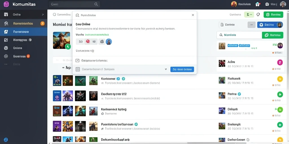Image resolution: width=289 pixels, height=144 pixels.
Task: Open the Atlins entry in the right list
Action: click(250, 64)
